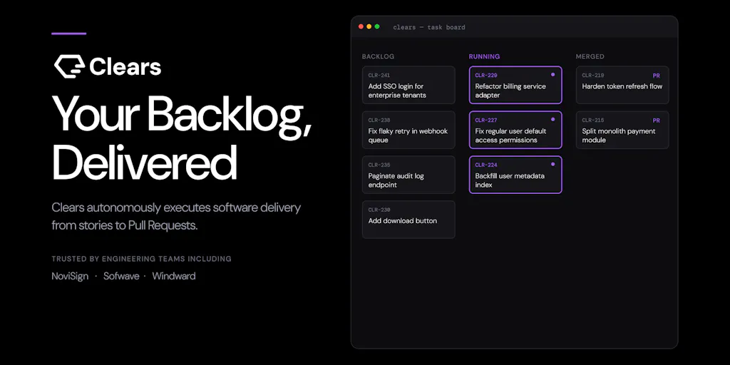
Task: Click the CLR-238 ticket ID
Action: click(x=379, y=120)
